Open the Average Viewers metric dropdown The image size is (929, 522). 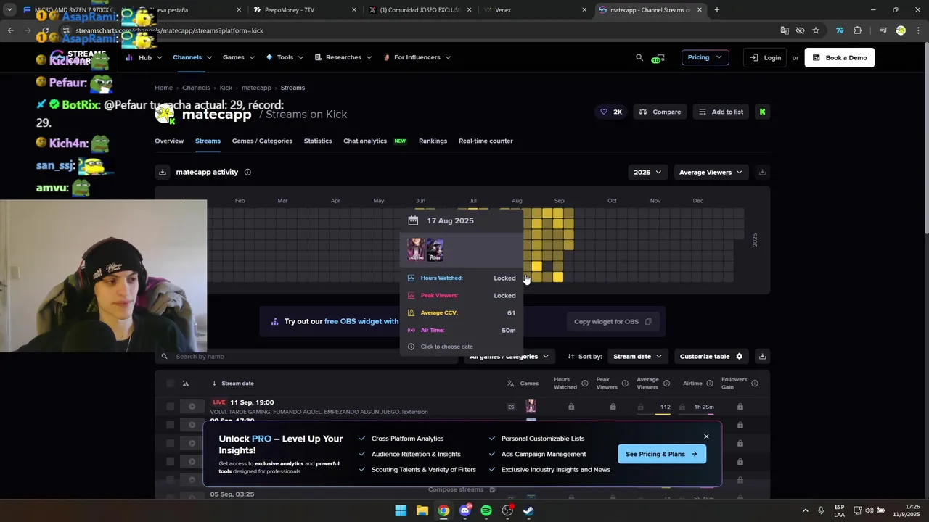point(711,172)
